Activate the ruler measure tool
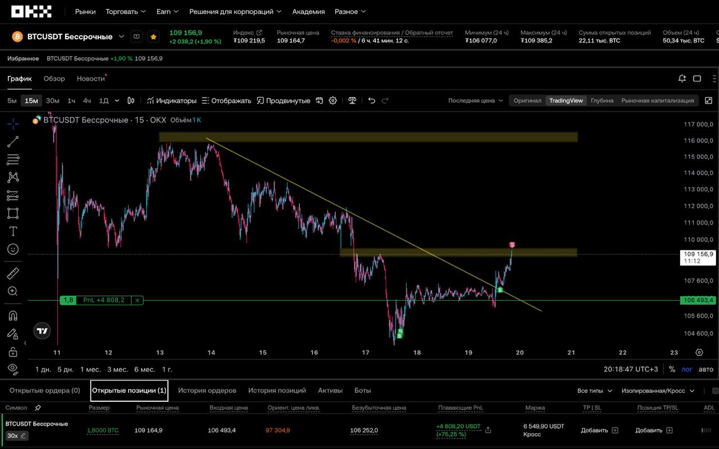The width and height of the screenshot is (719, 449). (x=13, y=274)
